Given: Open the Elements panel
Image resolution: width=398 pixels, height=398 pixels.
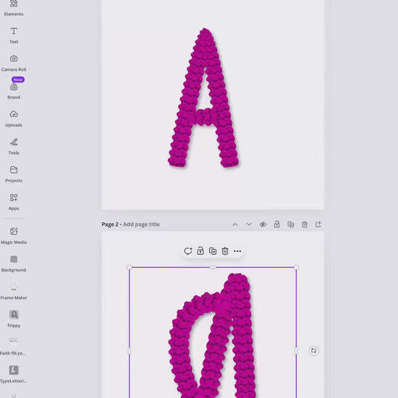Looking at the screenshot, I should tap(14, 9).
